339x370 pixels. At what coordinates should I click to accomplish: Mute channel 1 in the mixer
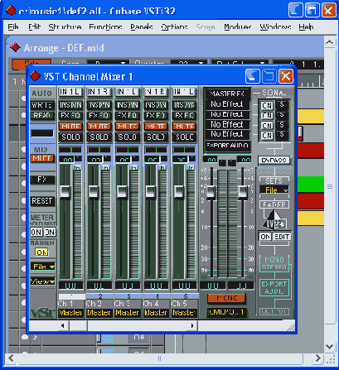pos(70,127)
